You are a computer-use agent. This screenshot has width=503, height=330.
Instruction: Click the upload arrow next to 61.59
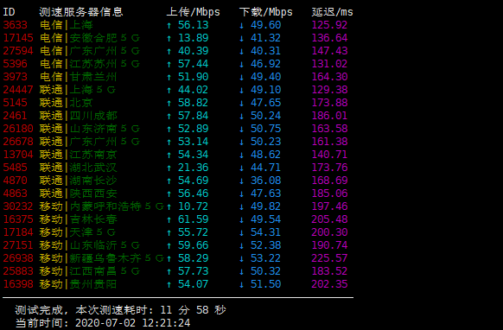pyautogui.click(x=169, y=219)
